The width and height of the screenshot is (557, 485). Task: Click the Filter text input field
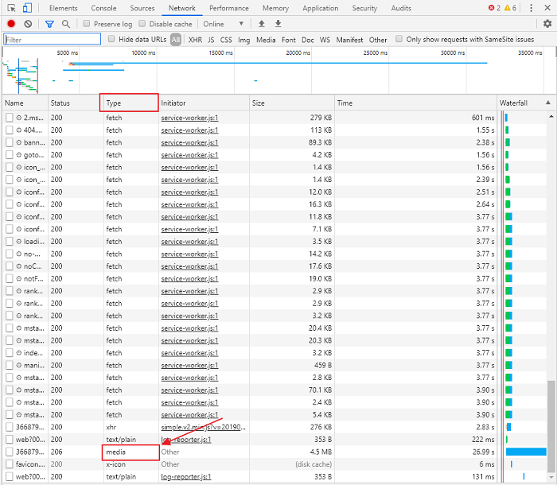[x=53, y=39]
